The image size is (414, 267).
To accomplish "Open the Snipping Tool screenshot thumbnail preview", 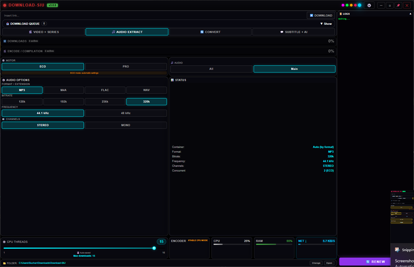I will (x=402, y=217).
